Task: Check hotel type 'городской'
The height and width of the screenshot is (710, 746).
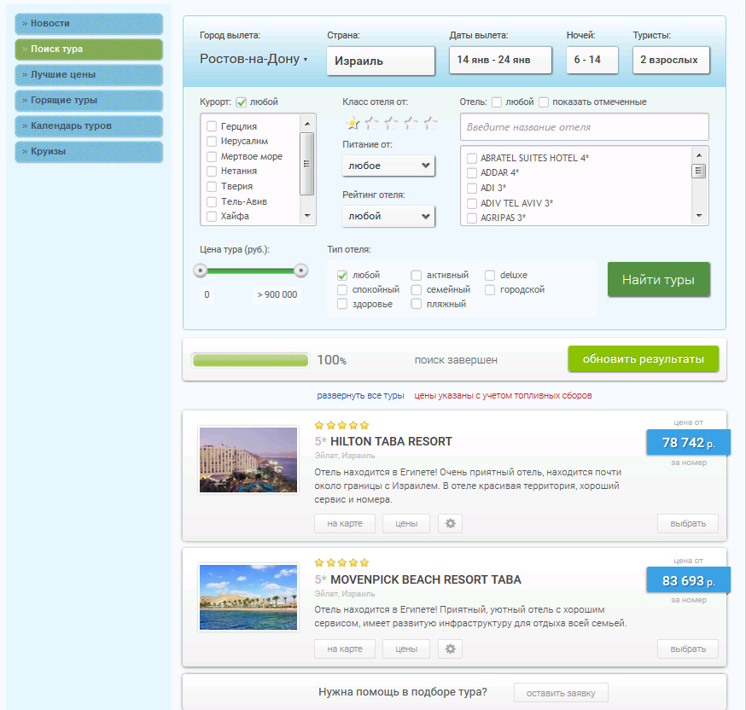Action: point(490,289)
